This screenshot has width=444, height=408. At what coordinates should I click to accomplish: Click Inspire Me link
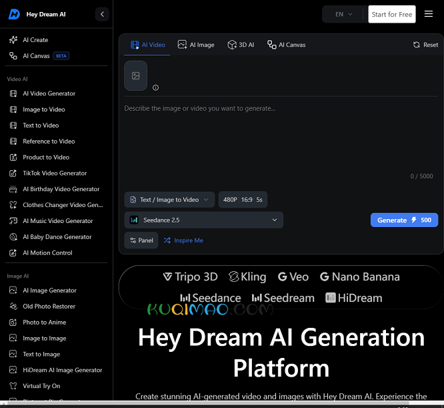[183, 240]
